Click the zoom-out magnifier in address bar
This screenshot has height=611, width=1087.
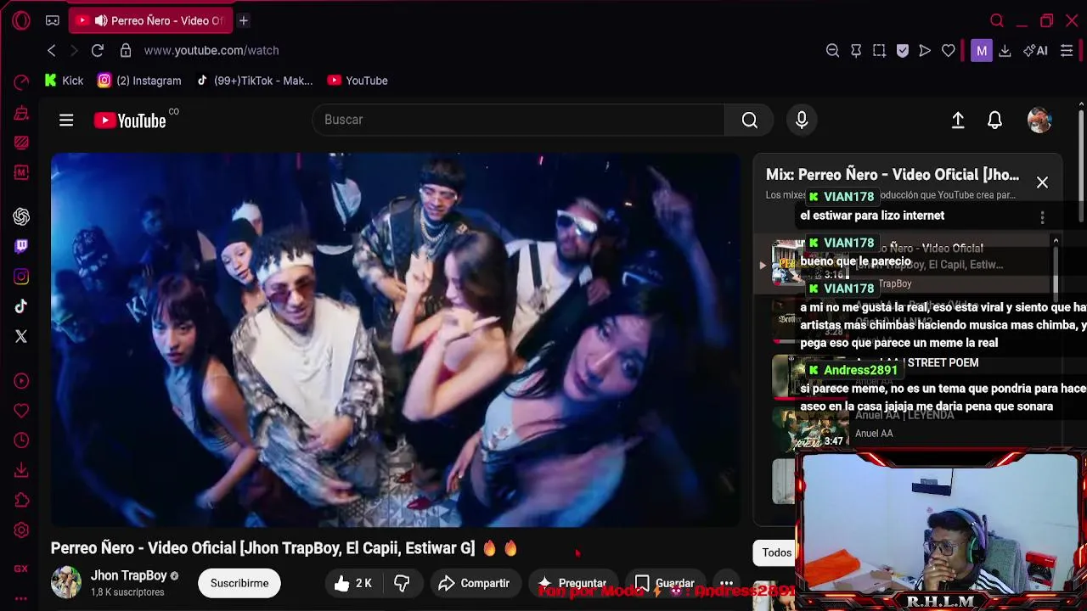(832, 50)
